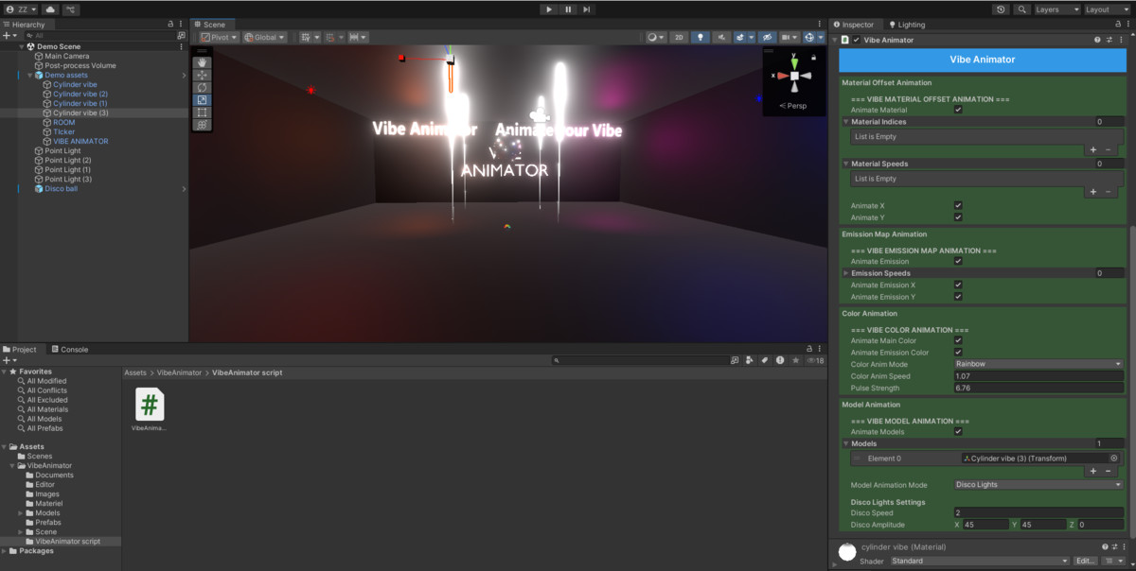Select the Move tool
1136x571 pixels.
202,76
